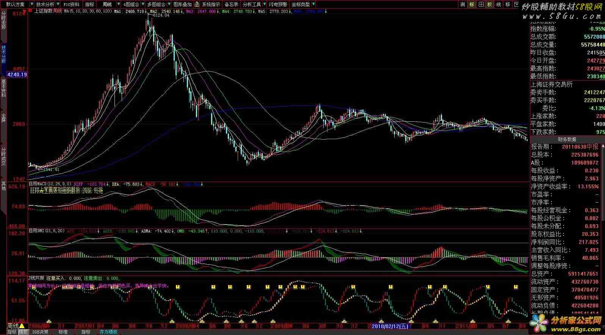Click the yellow triangle next to 周线
Screen dimensions: 605x335
[x=22, y=326]
